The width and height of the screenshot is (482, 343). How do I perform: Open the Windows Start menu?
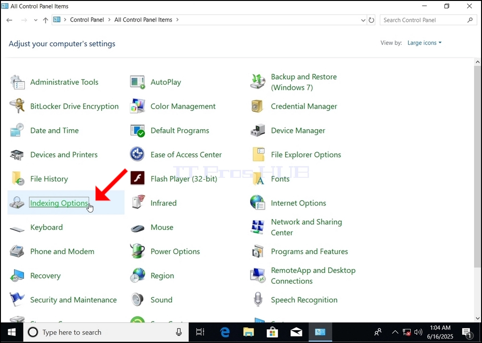12,332
